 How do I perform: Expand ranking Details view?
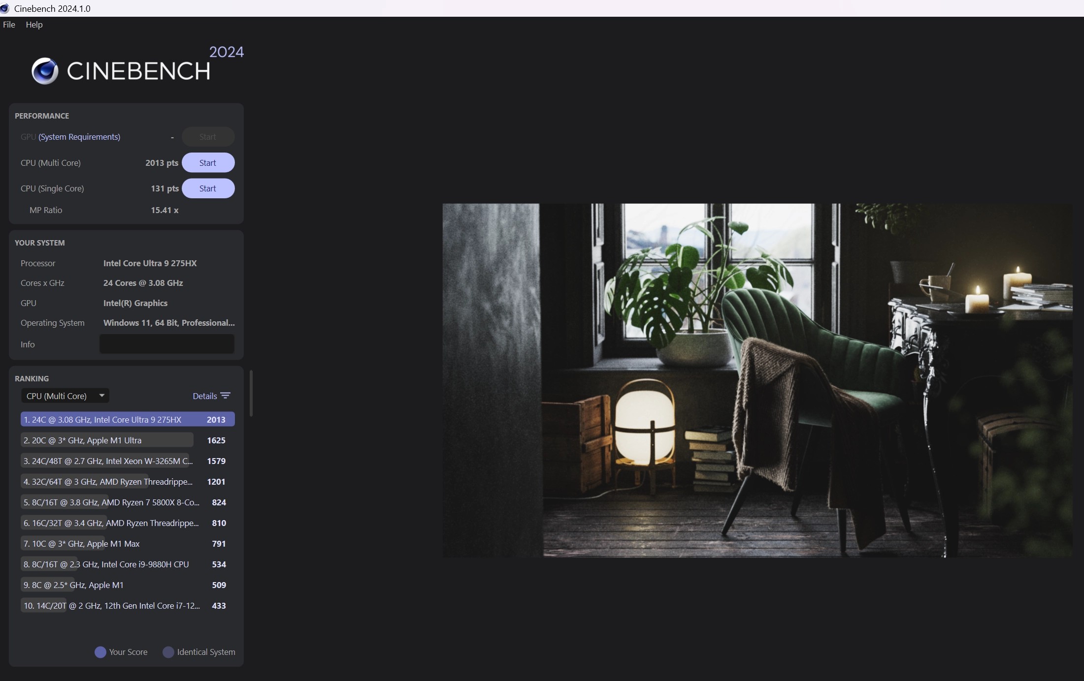(205, 396)
